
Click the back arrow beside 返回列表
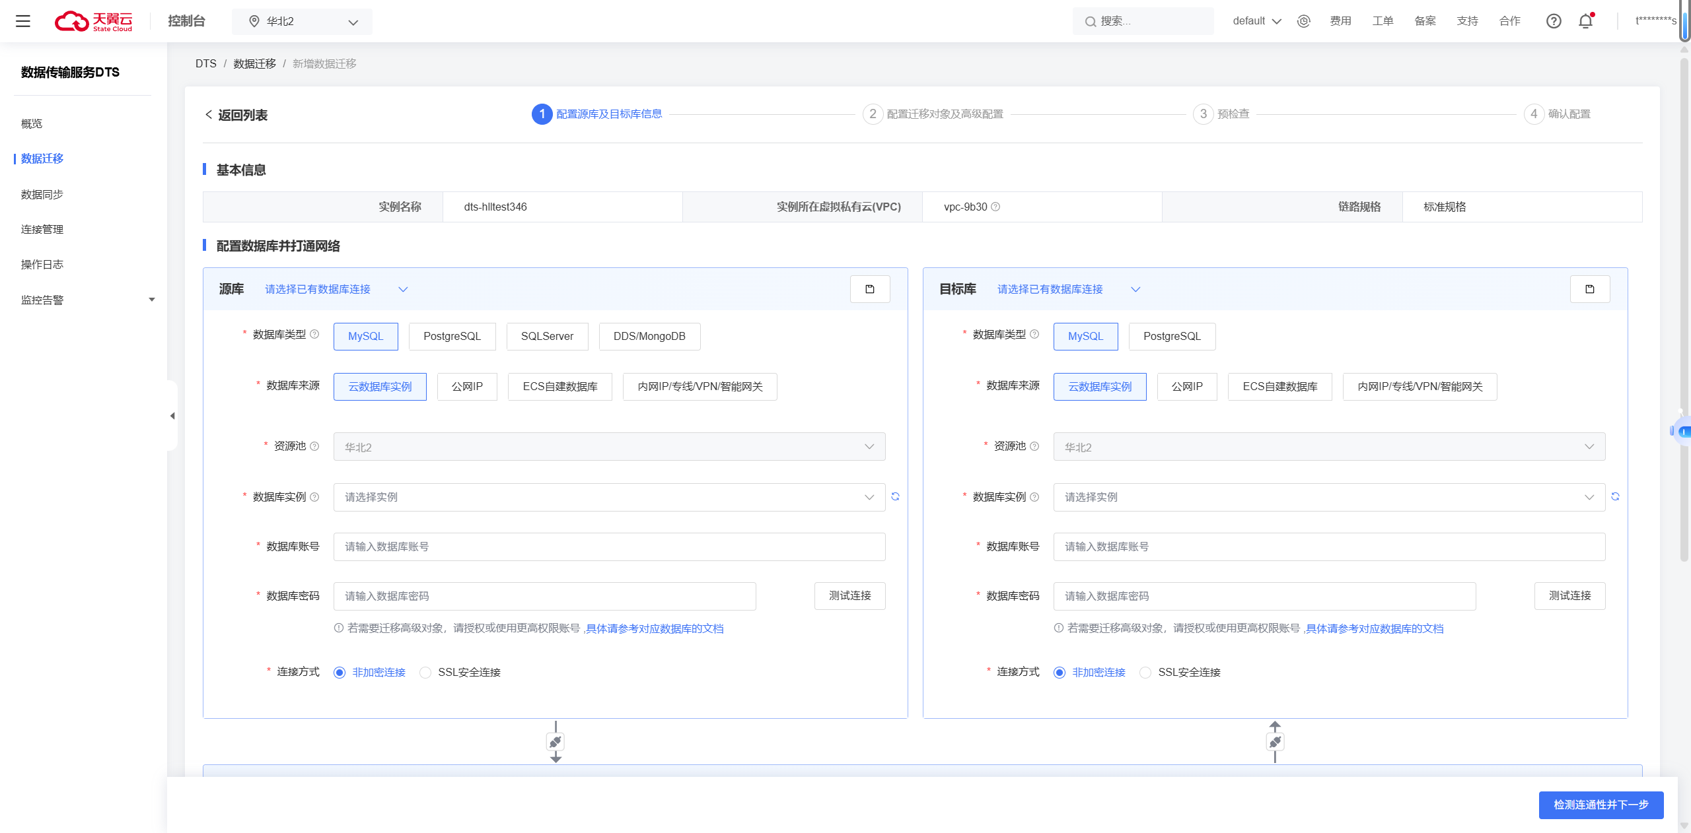pos(209,115)
